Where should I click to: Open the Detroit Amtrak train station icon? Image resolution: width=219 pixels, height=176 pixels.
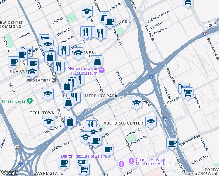(54, 80)
